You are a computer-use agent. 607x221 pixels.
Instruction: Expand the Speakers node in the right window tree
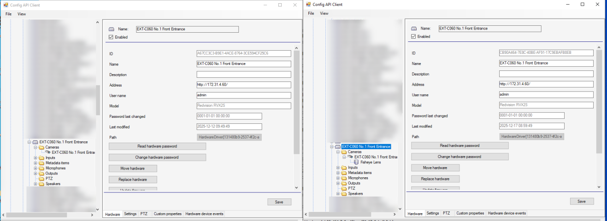[x=338, y=194]
